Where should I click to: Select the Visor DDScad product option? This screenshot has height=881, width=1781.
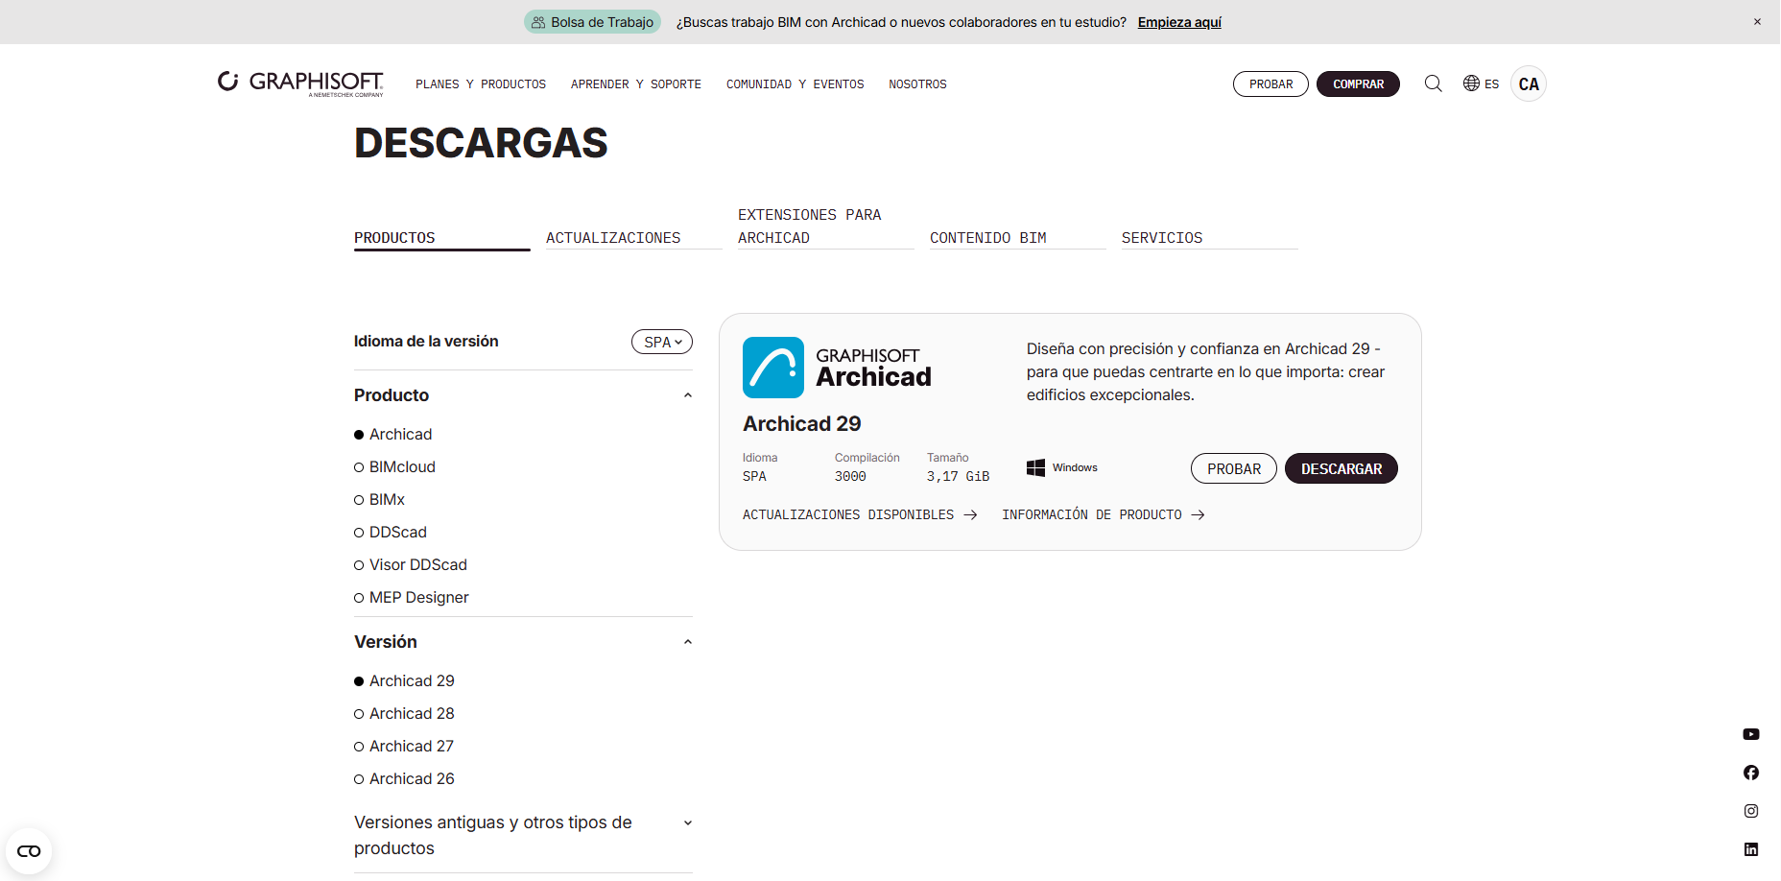coord(411,565)
